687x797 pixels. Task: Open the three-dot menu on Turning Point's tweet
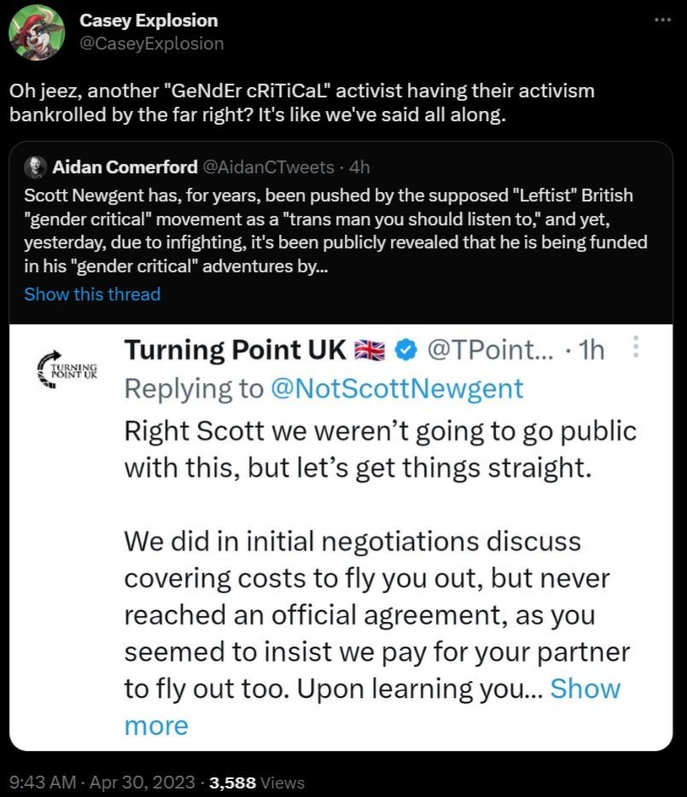pyautogui.click(x=635, y=346)
